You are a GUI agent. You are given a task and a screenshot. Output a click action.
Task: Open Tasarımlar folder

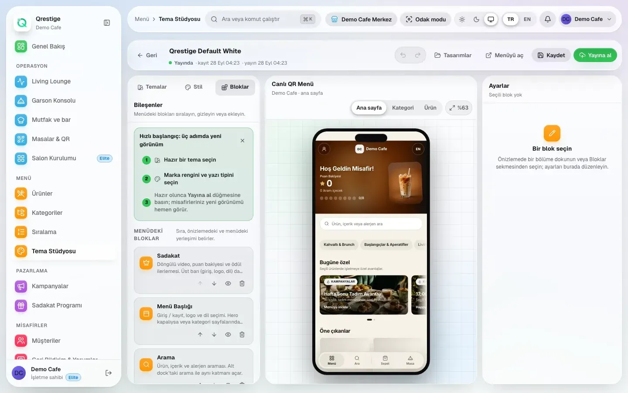[453, 55]
